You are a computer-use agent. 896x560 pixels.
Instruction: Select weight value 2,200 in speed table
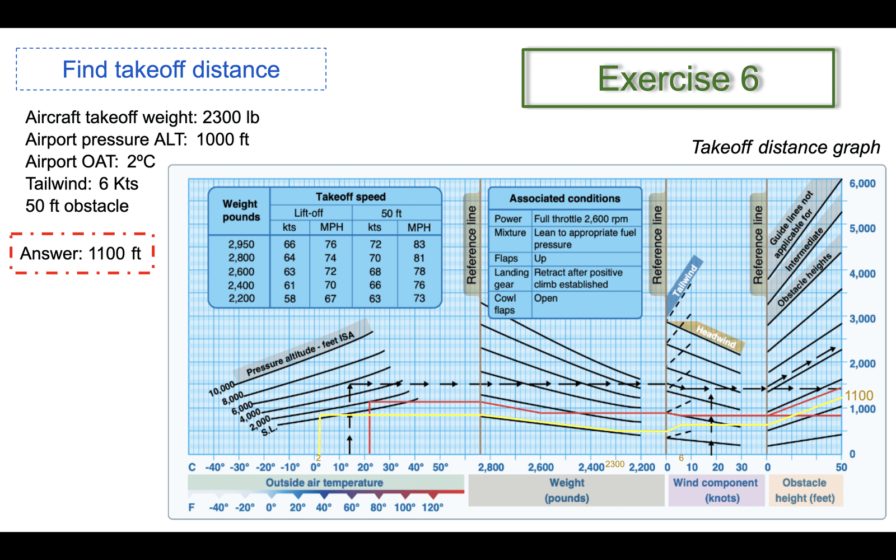pyautogui.click(x=241, y=298)
